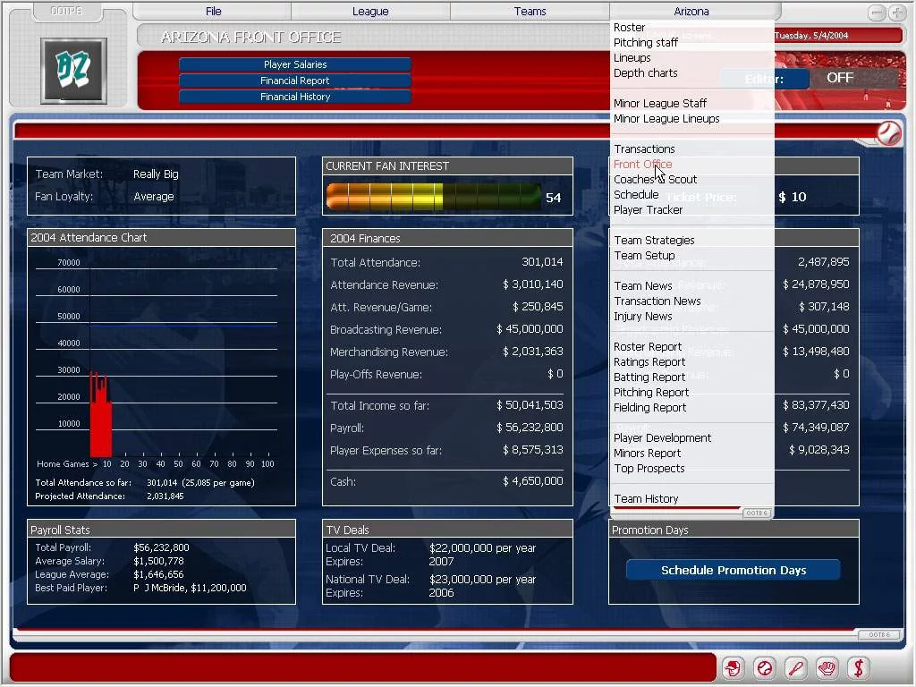Click the baseball icon in bottom toolbar
The image size is (916, 687).
[764, 667]
